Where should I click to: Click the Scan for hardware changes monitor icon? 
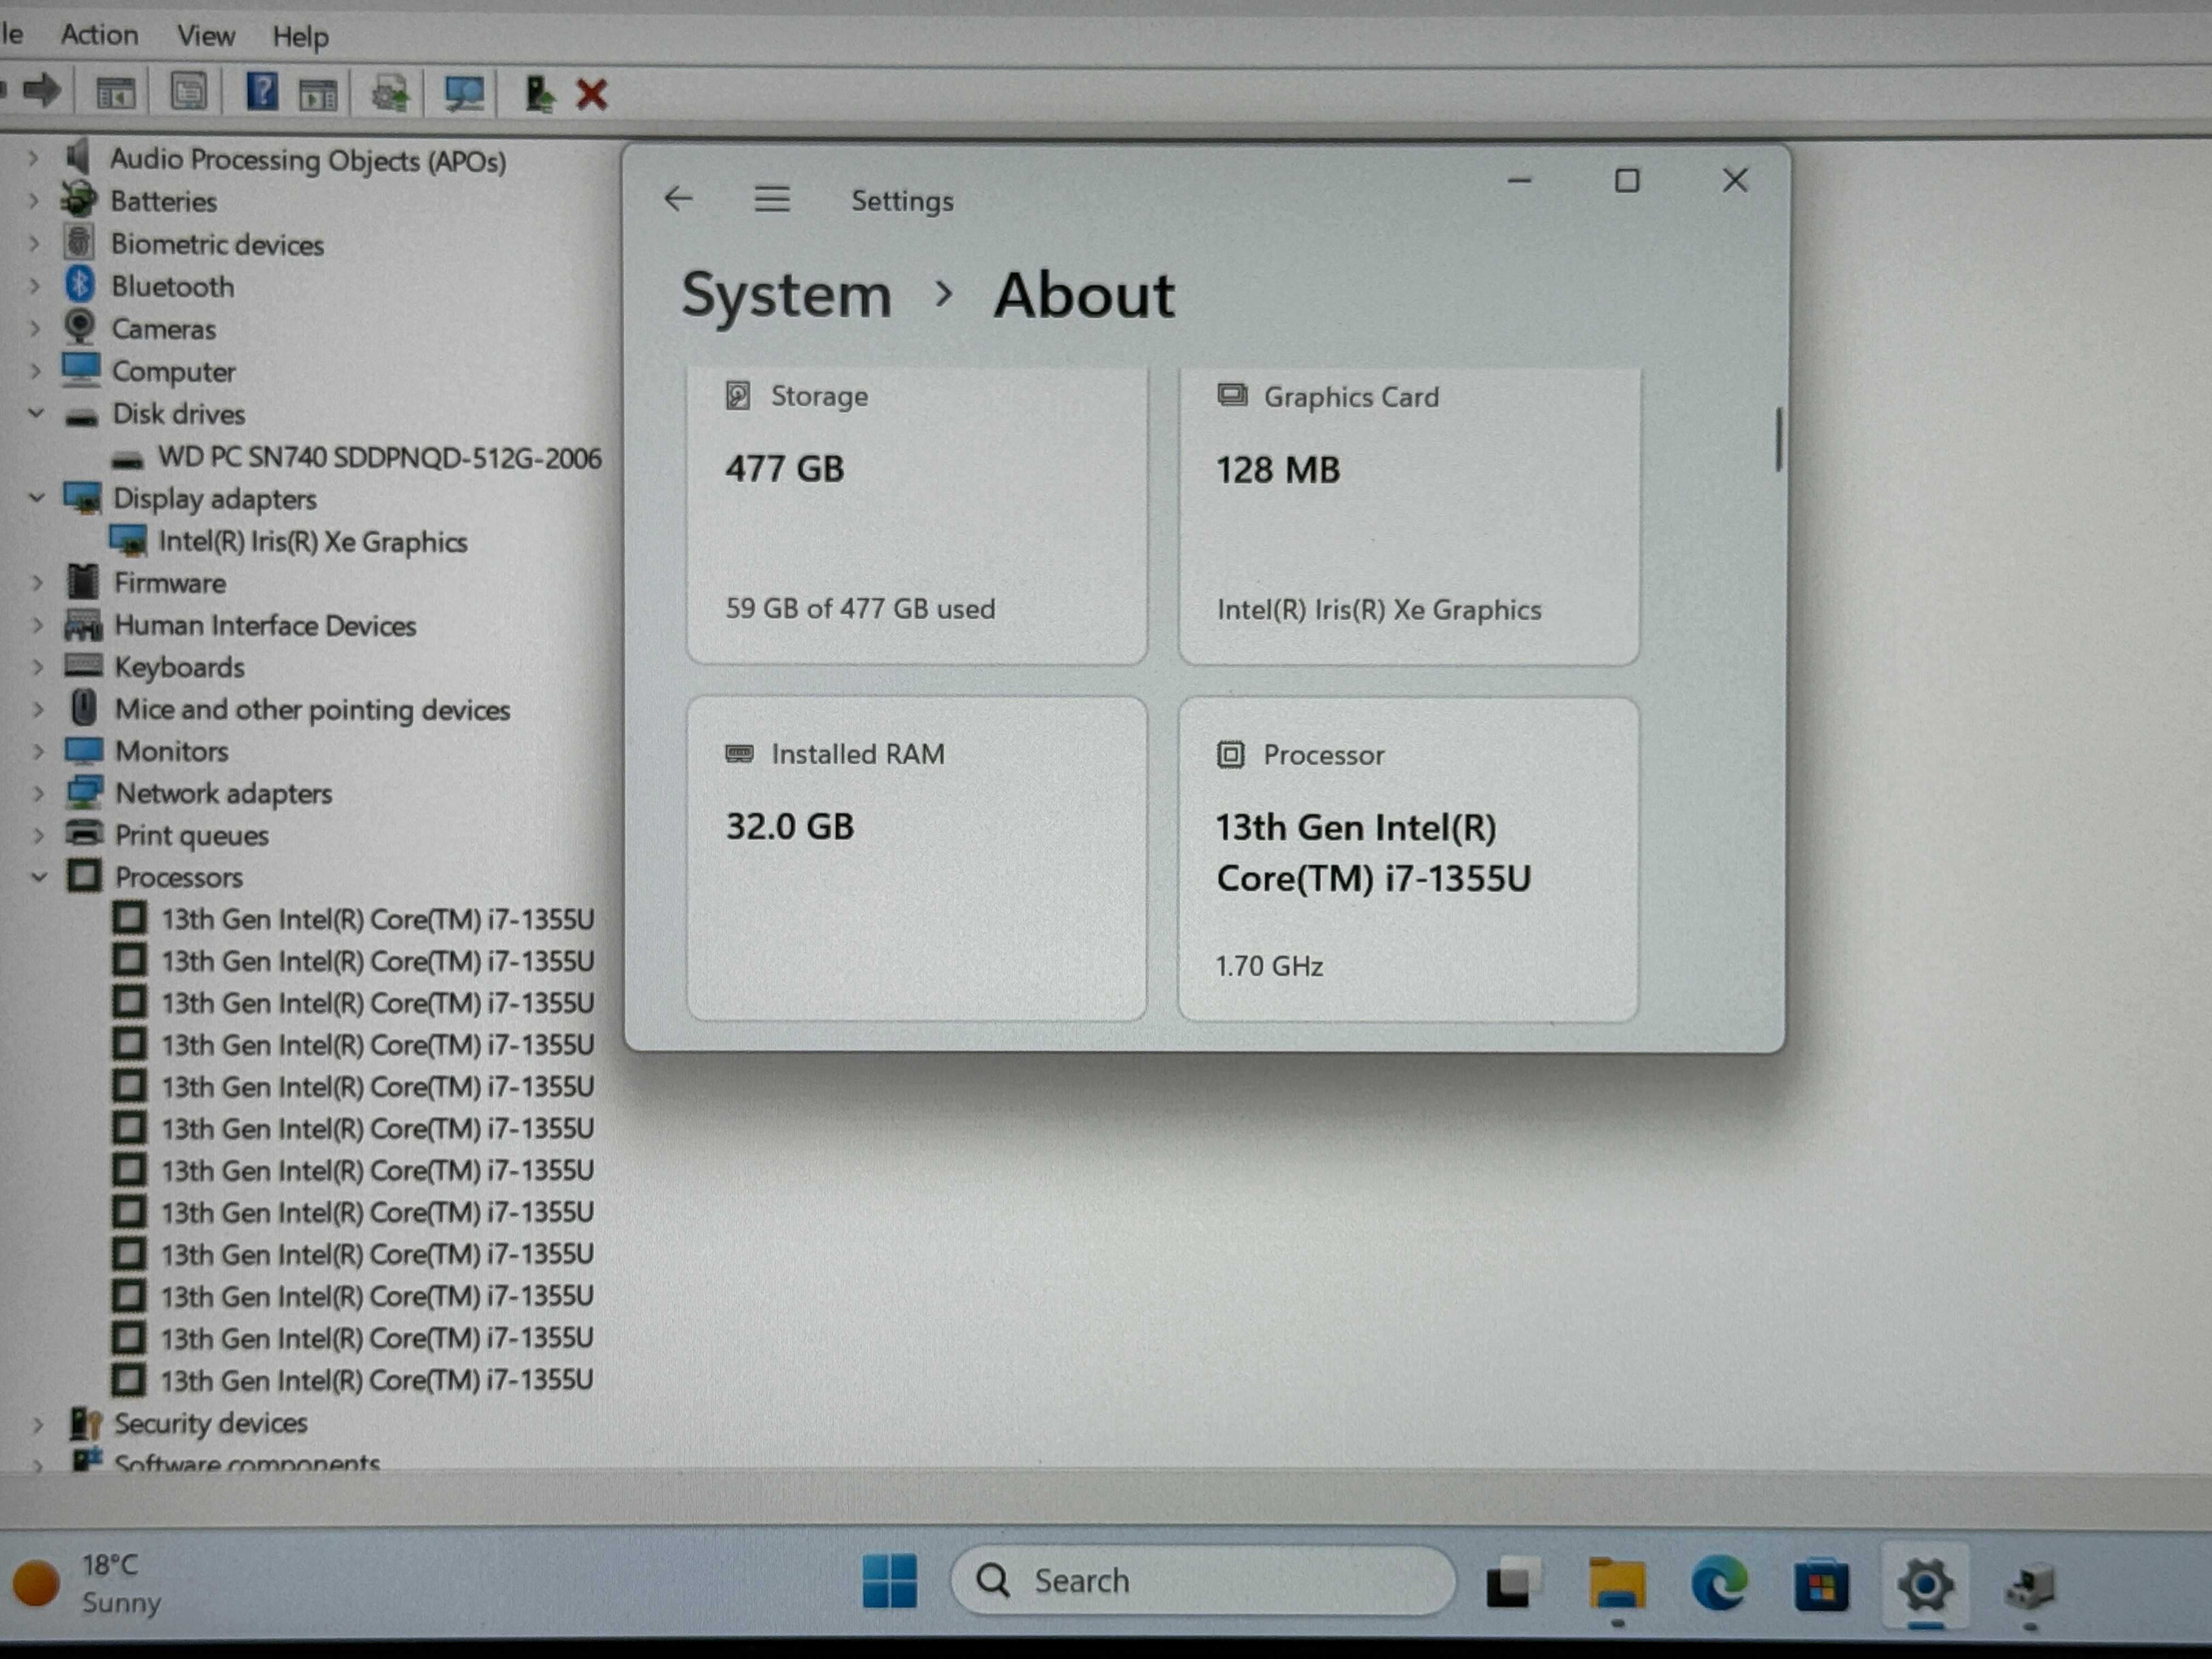[464, 94]
